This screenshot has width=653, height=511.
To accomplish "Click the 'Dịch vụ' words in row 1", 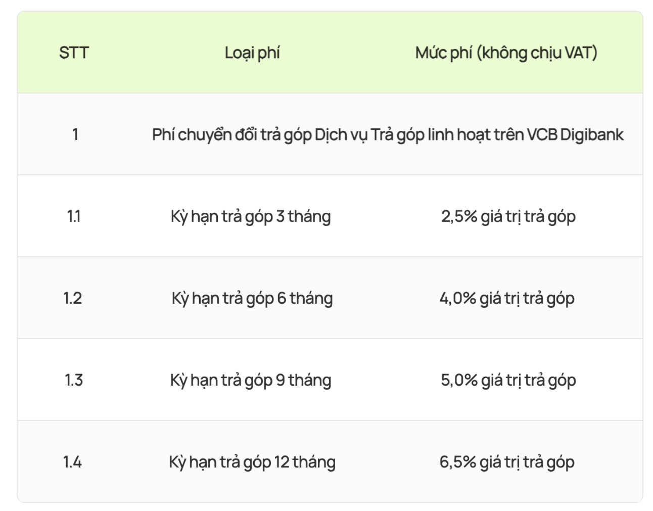I will coord(341,135).
